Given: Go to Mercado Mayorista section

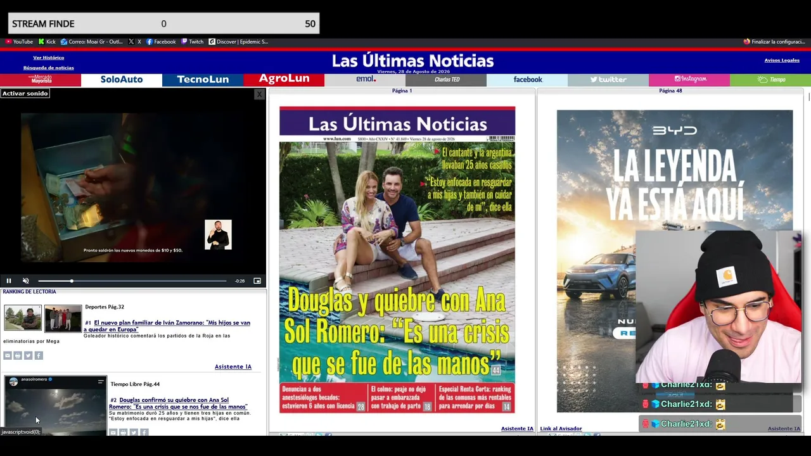Looking at the screenshot, I should point(41,80).
